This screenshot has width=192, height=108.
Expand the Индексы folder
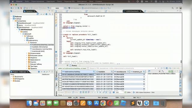tap(27, 58)
